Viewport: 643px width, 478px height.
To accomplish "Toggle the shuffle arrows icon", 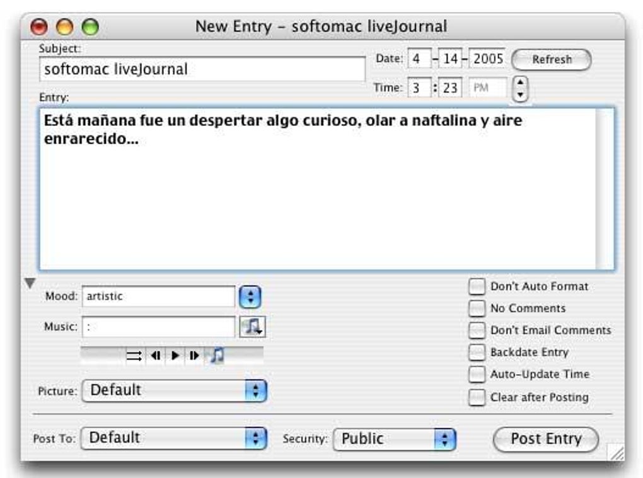I will pyautogui.click(x=134, y=355).
